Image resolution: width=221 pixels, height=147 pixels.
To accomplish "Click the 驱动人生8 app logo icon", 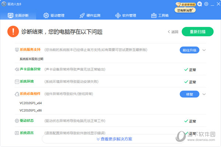I will coord(4,4).
